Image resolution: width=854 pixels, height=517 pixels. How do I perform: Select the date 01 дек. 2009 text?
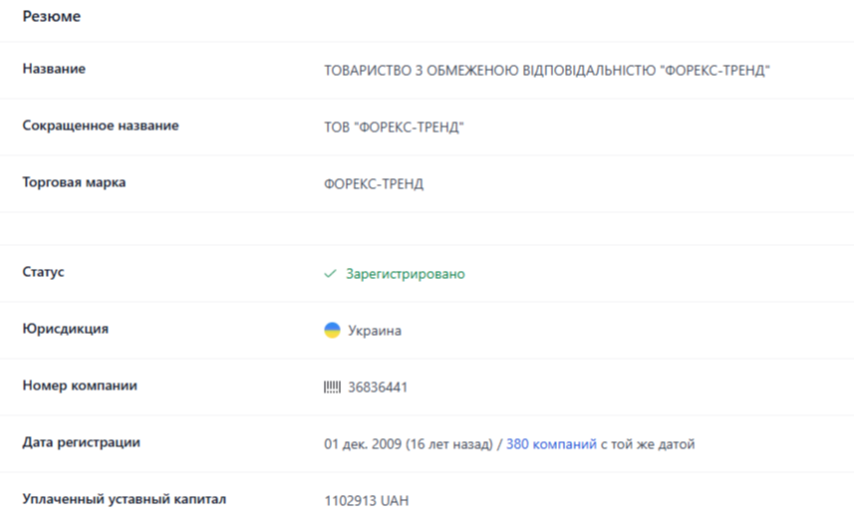tap(363, 444)
